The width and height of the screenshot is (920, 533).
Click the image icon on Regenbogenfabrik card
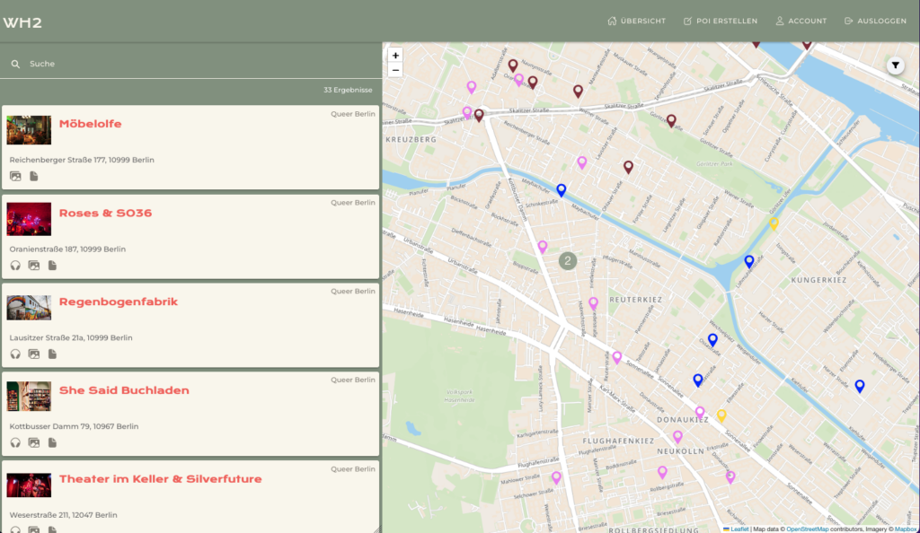pyautogui.click(x=34, y=354)
